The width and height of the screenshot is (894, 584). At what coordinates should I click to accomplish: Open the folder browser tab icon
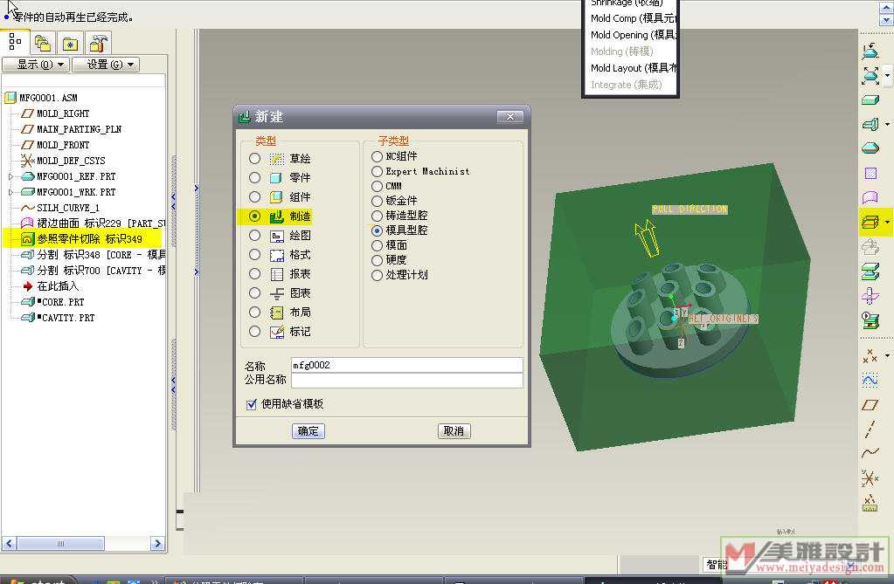(x=42, y=42)
